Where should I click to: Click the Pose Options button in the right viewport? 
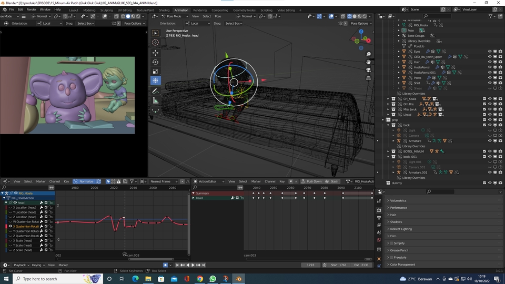coord(361,23)
